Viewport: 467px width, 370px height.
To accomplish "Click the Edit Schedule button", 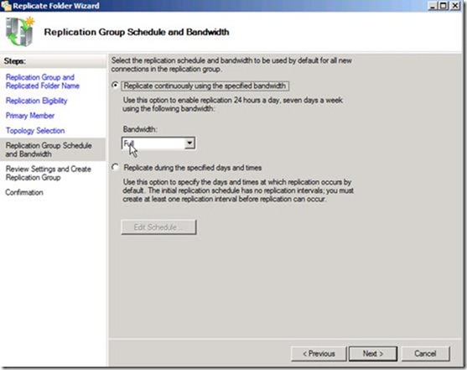I will click(158, 227).
